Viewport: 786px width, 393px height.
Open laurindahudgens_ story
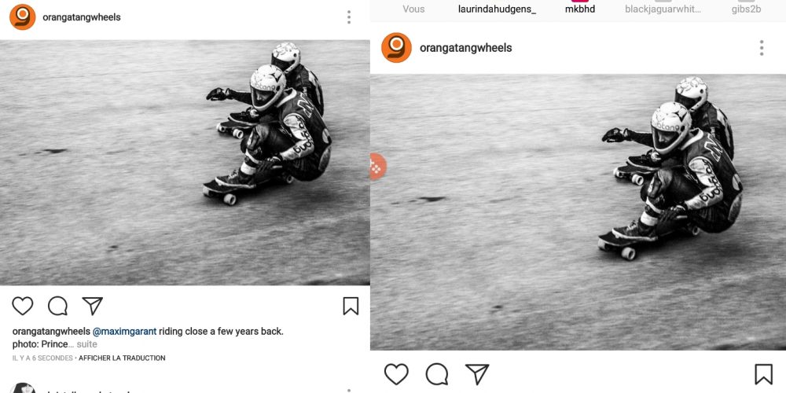pos(497,9)
